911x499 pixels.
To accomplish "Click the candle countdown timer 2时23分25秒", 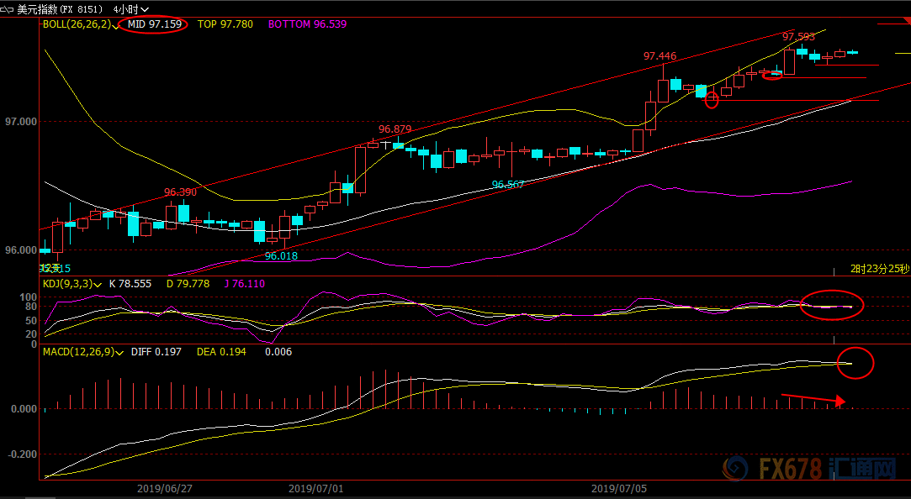I will (x=880, y=269).
